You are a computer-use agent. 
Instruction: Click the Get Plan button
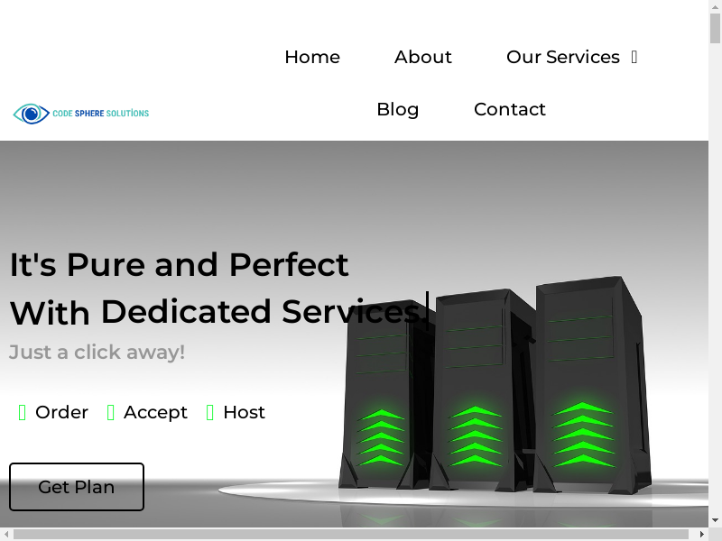coord(77,487)
